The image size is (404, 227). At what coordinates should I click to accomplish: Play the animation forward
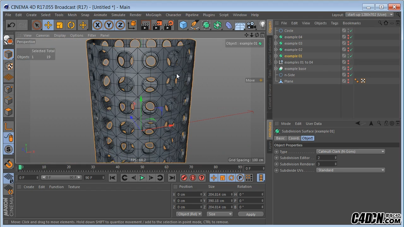click(x=142, y=178)
